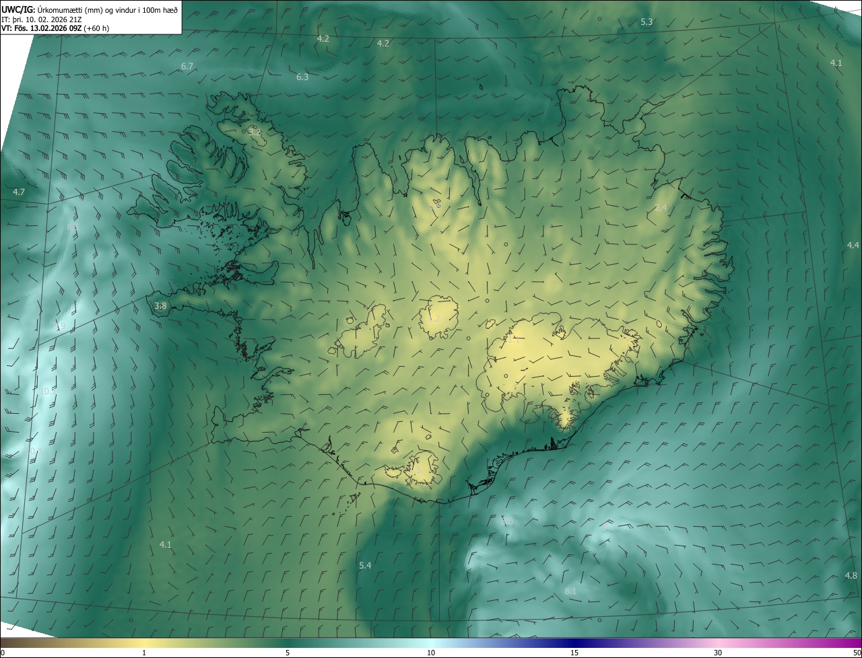862x658 pixels.
Task: Click the 8.6 value label
Action: [x=507, y=521]
